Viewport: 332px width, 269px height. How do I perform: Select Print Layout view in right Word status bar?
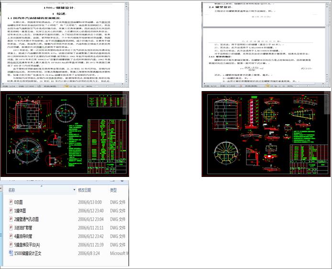(x=268, y=86)
